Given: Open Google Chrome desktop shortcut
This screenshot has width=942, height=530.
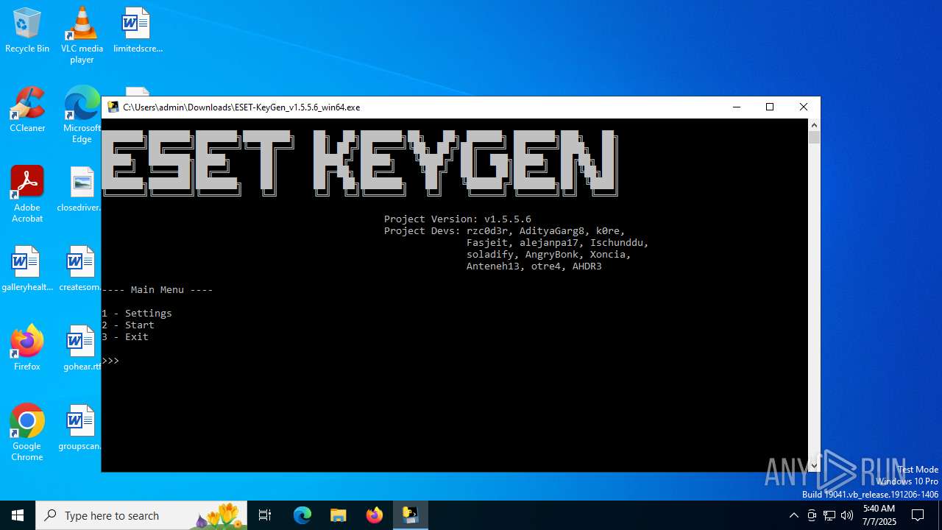Looking at the screenshot, I should coord(27,434).
